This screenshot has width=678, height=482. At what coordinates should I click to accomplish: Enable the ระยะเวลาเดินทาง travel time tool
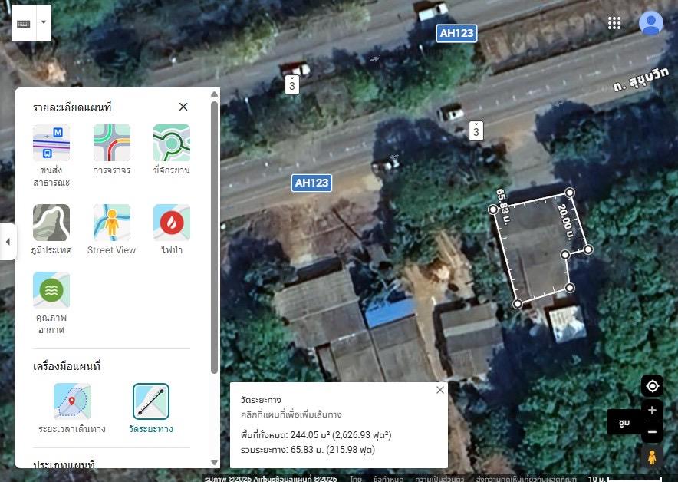pyautogui.click(x=71, y=401)
